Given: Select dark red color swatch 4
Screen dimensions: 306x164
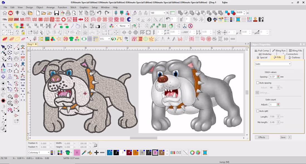Looking at the screenshot, I should click(x=129, y=153).
